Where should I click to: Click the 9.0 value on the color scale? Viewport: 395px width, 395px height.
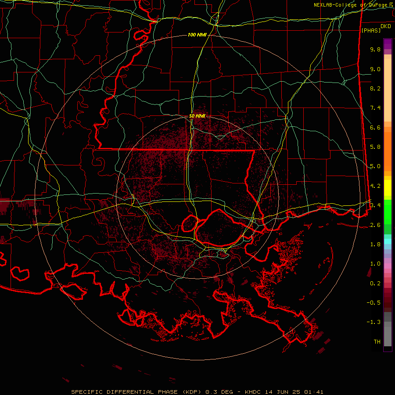coord(375,69)
